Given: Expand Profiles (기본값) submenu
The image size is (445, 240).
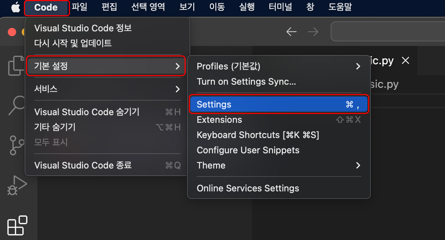Looking at the screenshot, I should tap(279, 66).
